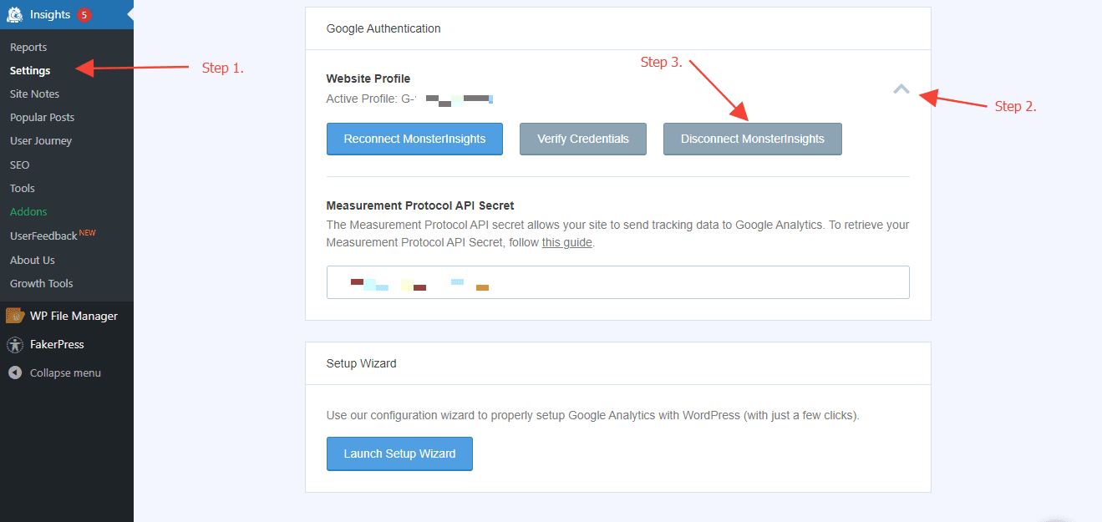1102x522 pixels.
Task: Go to Popular Posts
Action: click(x=42, y=118)
